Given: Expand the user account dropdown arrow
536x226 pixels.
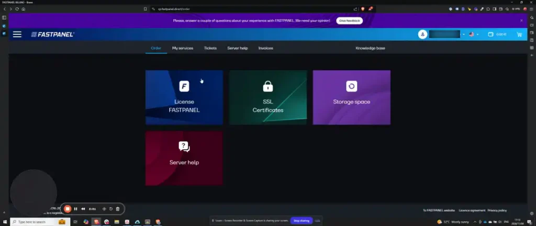Looking at the screenshot, I should click(x=464, y=35).
